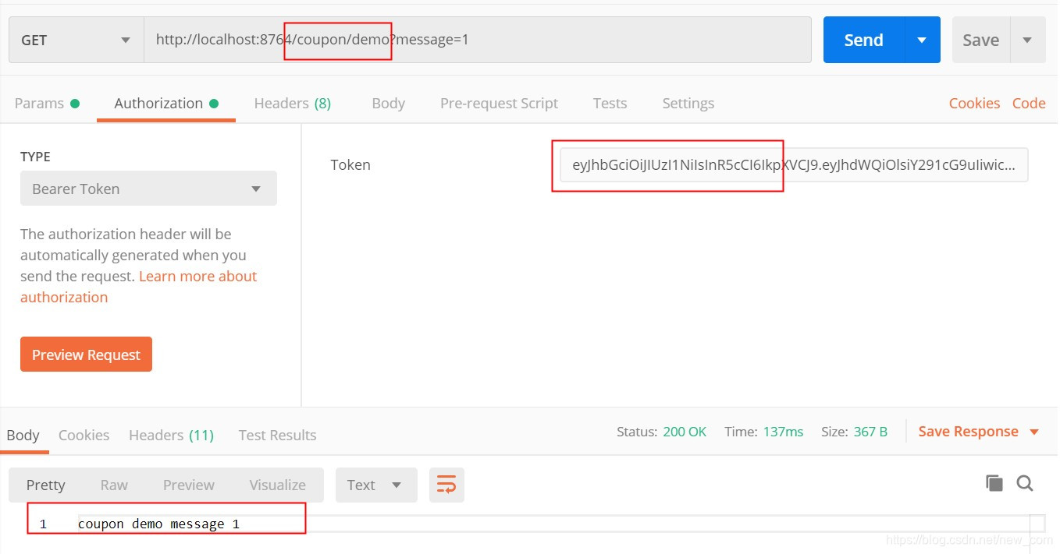This screenshot has width=1060, height=554.
Task: Click the Preview Request button
Action: click(x=86, y=355)
